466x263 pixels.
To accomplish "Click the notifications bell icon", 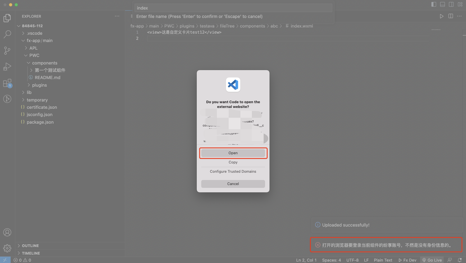I will pyautogui.click(x=460, y=260).
